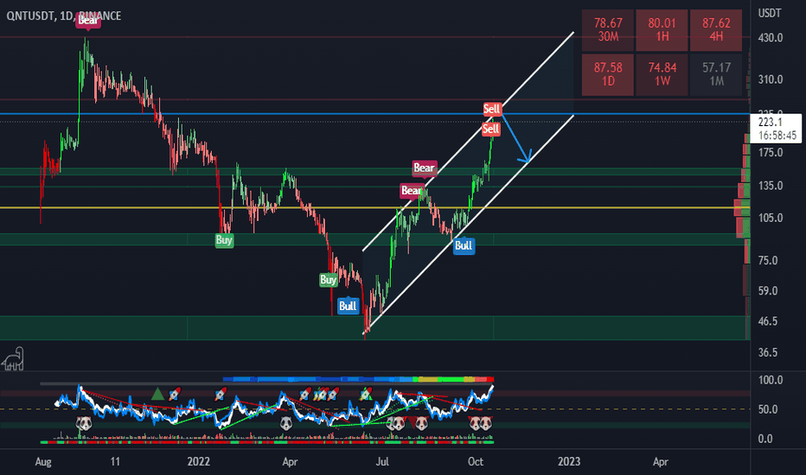
Task: Click the green triangle marker in oscillator pane
Action: click(x=157, y=395)
